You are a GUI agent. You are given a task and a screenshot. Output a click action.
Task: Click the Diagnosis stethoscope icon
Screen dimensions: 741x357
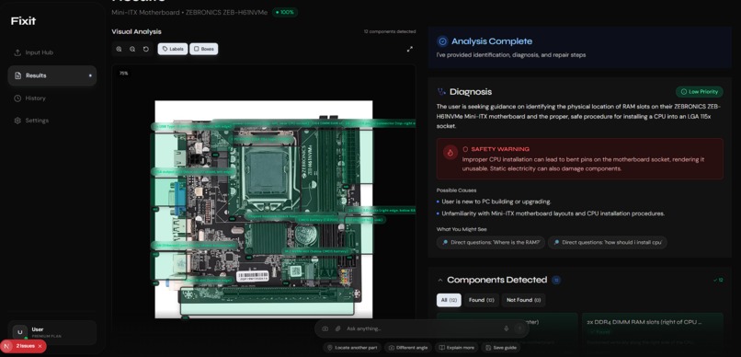[x=441, y=92]
